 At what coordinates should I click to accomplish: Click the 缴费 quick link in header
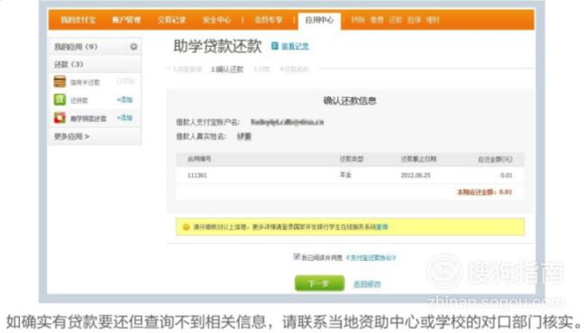pyautogui.click(x=377, y=20)
